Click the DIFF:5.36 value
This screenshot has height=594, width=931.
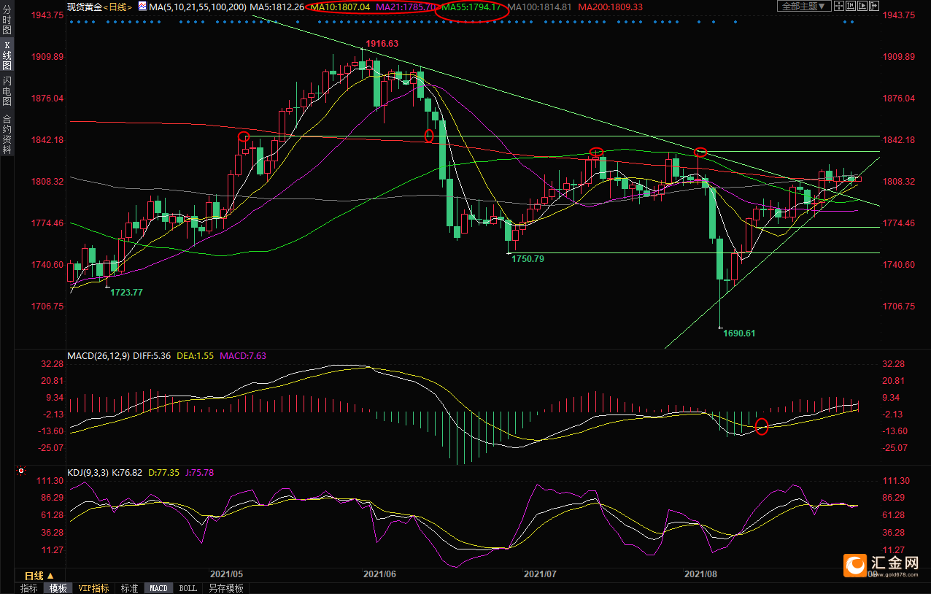152,356
